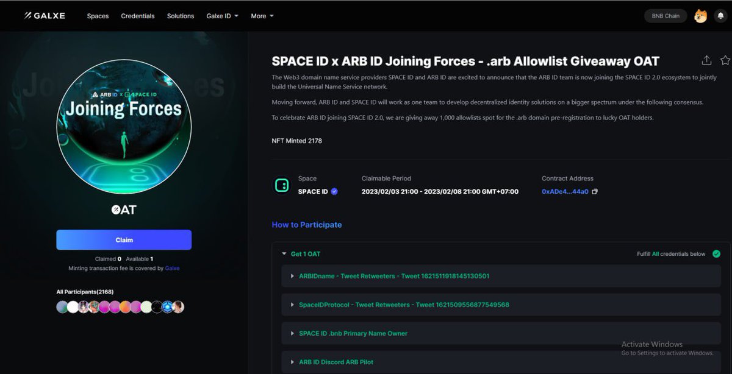Open the Spaces page
Image resolution: width=732 pixels, height=374 pixels.
(x=98, y=16)
